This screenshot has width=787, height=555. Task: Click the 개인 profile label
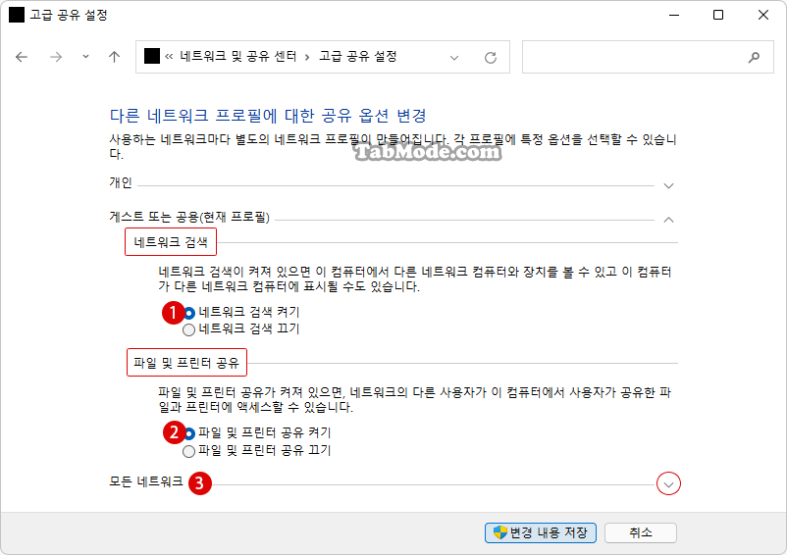tap(121, 182)
